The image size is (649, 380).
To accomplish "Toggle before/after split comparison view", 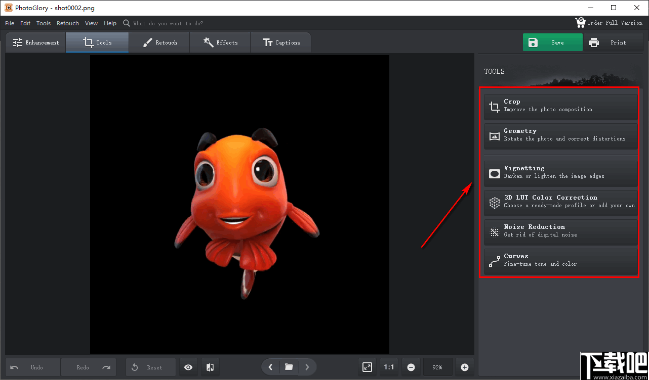I will 210,367.
